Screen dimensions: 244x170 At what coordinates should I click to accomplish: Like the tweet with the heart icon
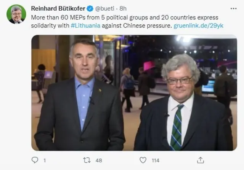tap(143, 160)
